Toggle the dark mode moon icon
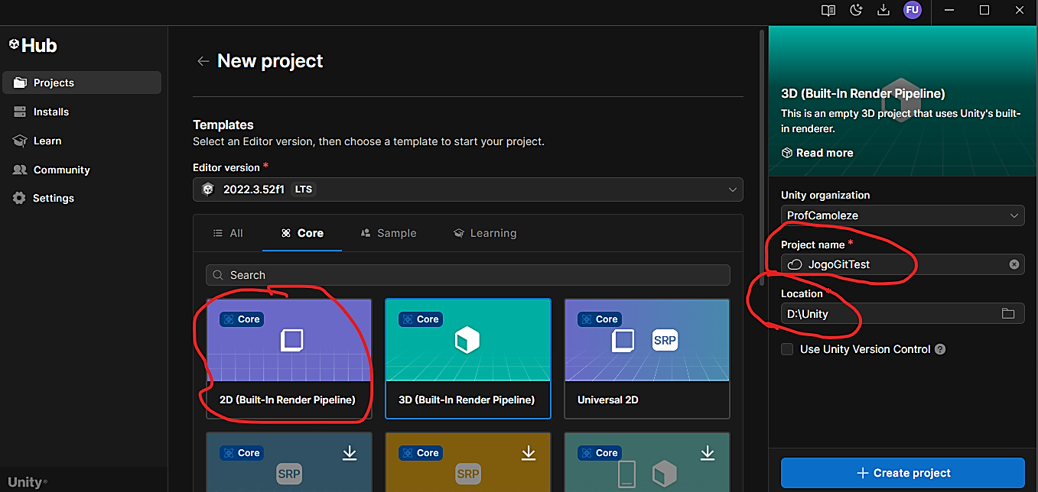The height and width of the screenshot is (492, 1038). [856, 10]
